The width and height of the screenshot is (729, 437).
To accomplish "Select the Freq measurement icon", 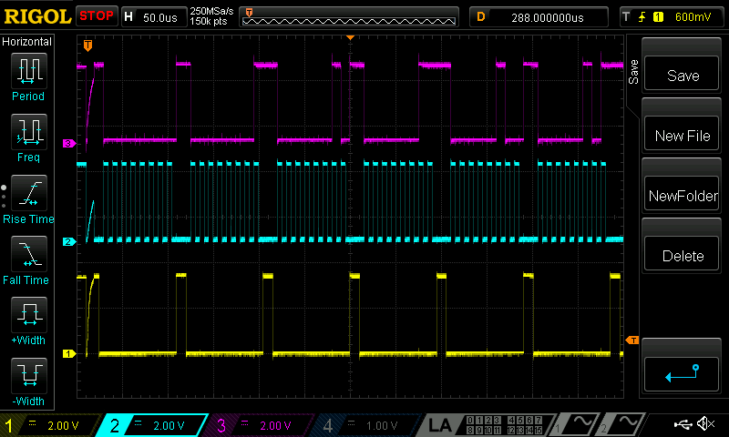I will tap(29, 131).
